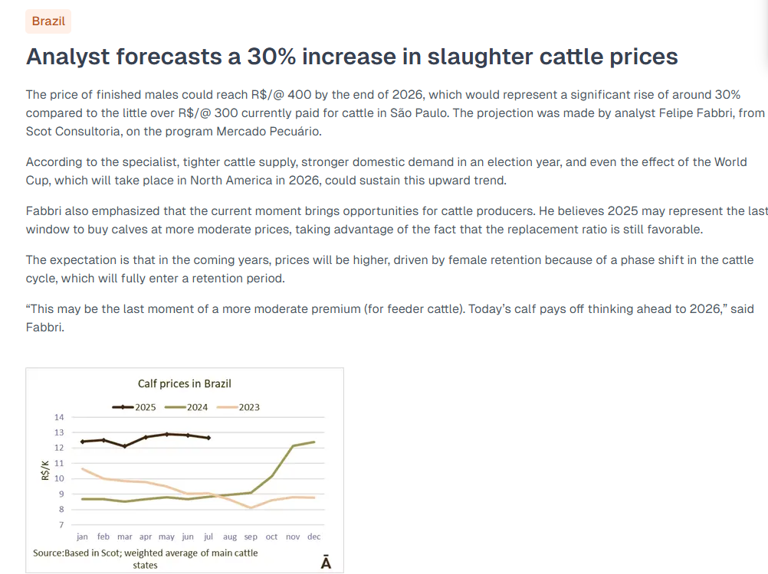Click the 2023 legend entry in the chart
The height and width of the screenshot is (574, 768).
point(239,407)
